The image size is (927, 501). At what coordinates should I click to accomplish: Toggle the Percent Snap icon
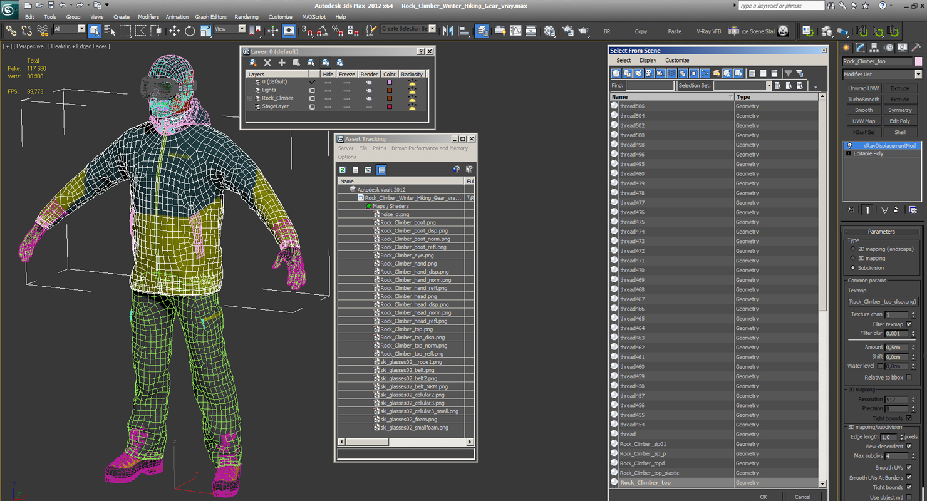[338, 30]
